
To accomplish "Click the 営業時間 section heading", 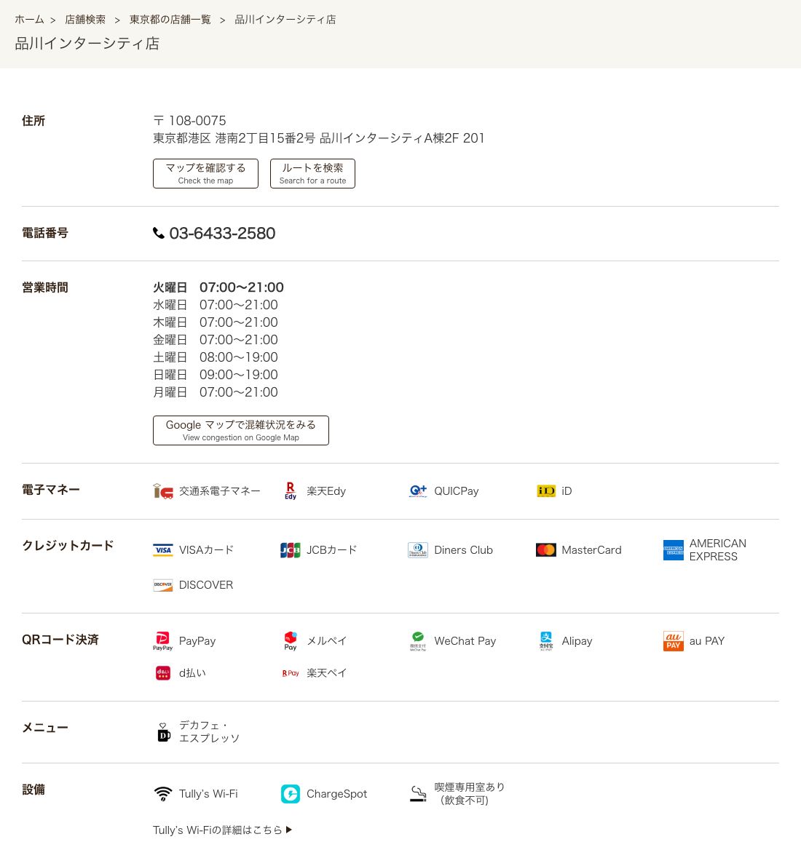I will click(45, 287).
